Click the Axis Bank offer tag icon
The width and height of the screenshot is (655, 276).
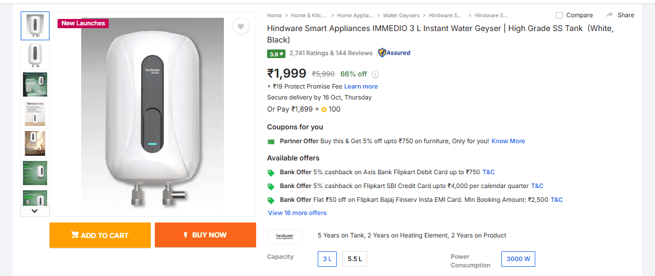[x=271, y=172]
